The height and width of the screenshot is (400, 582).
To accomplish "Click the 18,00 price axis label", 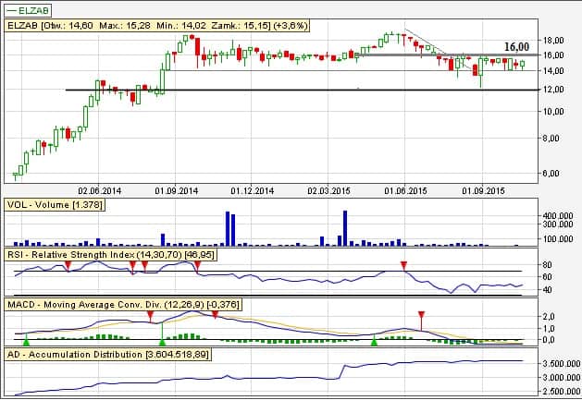I will pyautogui.click(x=553, y=41).
